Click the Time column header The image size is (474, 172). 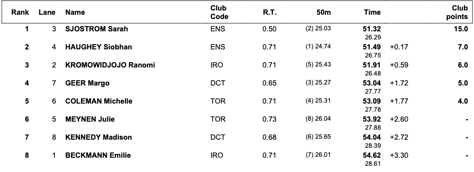(x=372, y=12)
